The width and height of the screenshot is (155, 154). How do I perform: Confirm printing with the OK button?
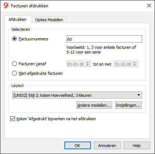pyautogui.click(x=77, y=146)
